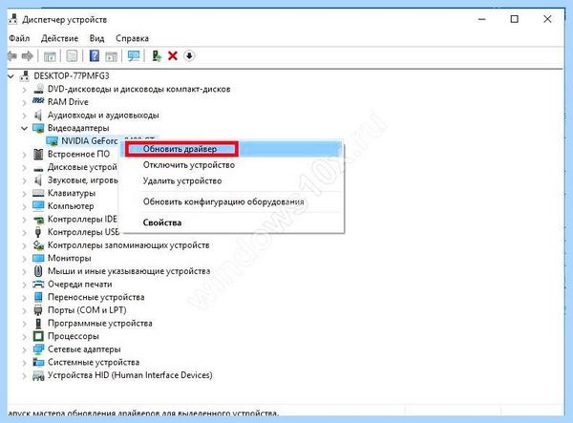Screen dimensions: 573x423
Task: Expand the RAM Drive category
Action: [x=25, y=102]
